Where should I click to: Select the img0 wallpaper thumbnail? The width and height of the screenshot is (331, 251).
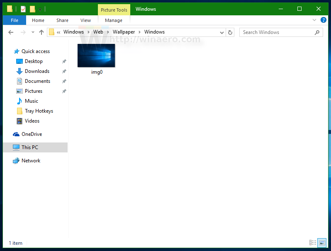pyautogui.click(x=96, y=56)
